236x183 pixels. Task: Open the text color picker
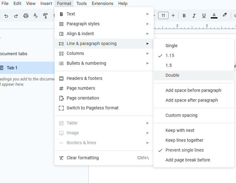[x=214, y=16]
